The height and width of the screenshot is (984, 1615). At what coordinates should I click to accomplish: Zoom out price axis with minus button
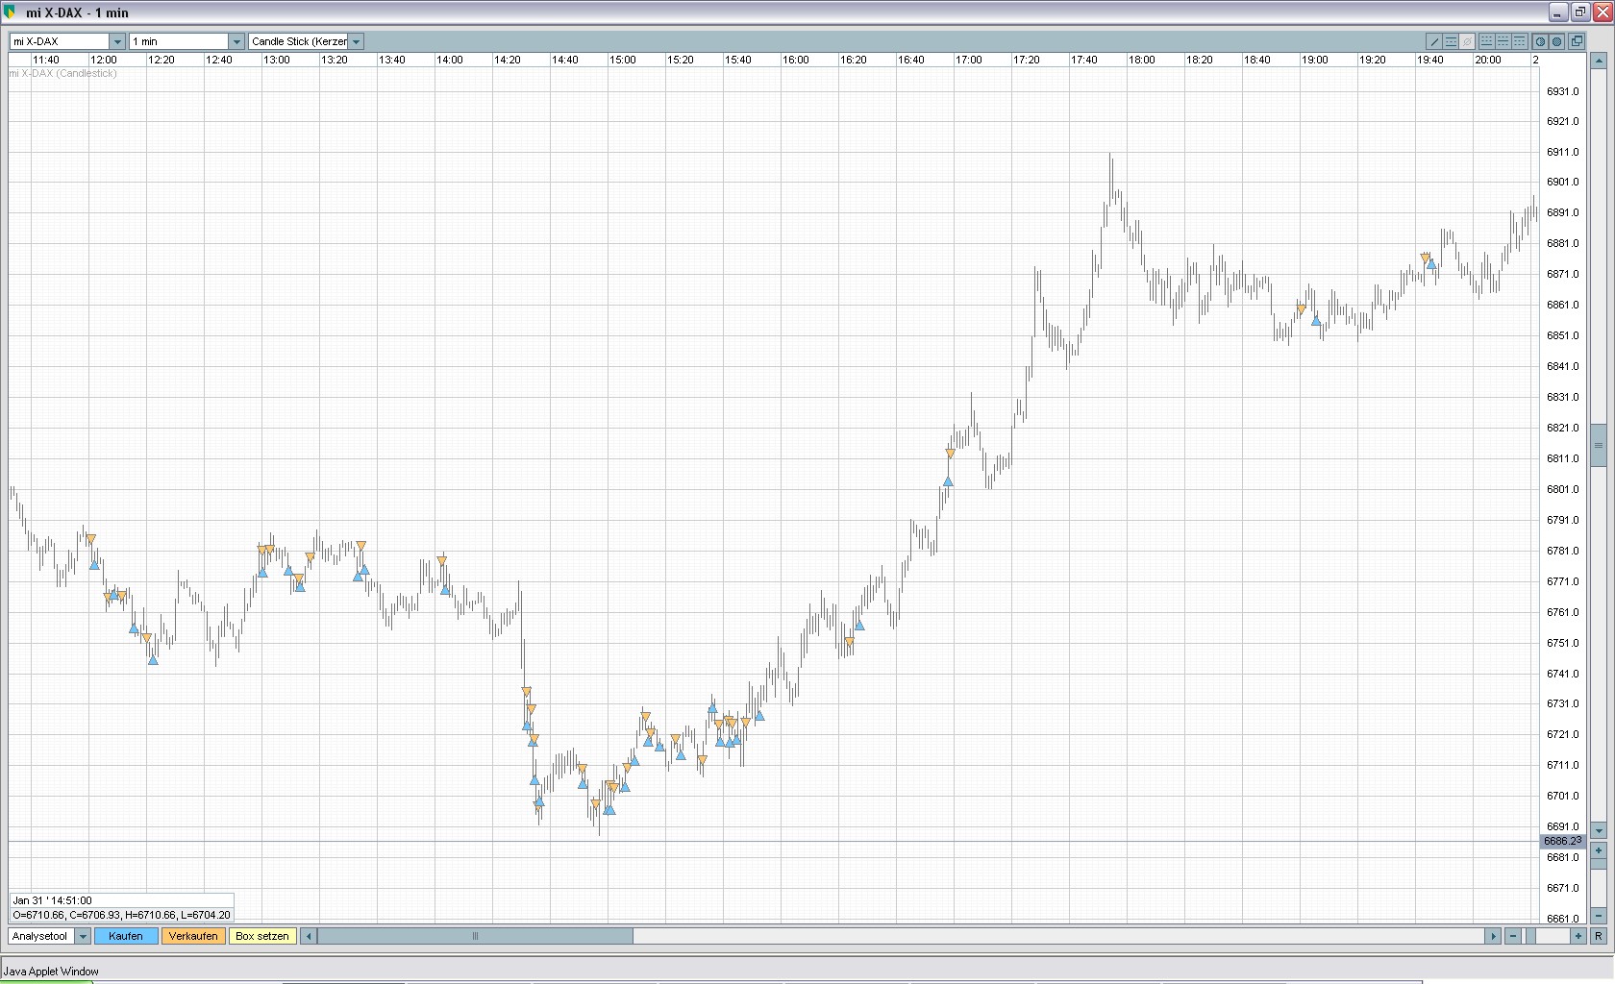1599,916
